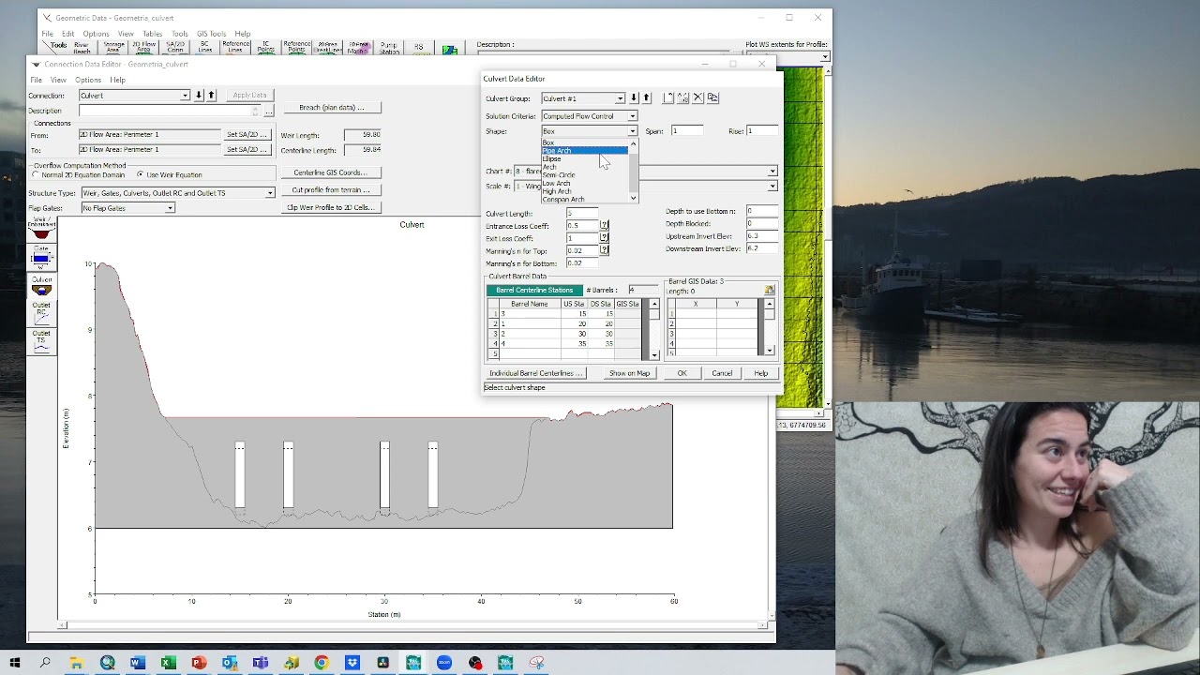Screen dimensions: 1200x675
Task: Select RS tool in Geometric Data toolbar
Action: click(419, 47)
